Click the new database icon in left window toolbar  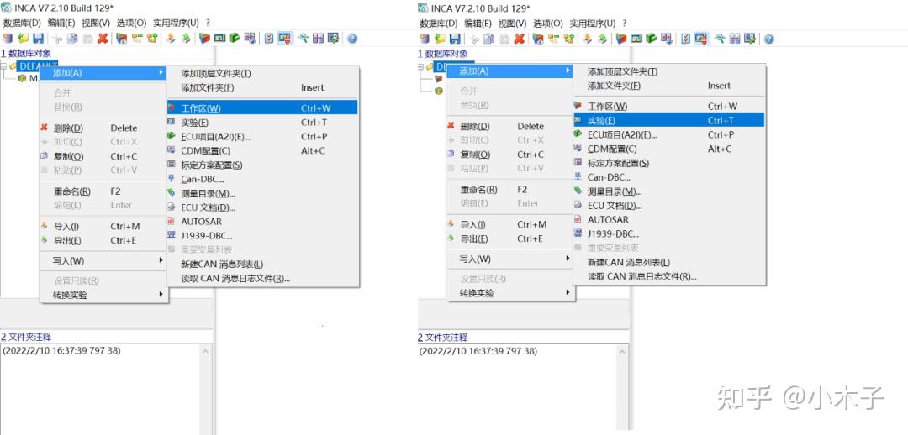[8, 38]
